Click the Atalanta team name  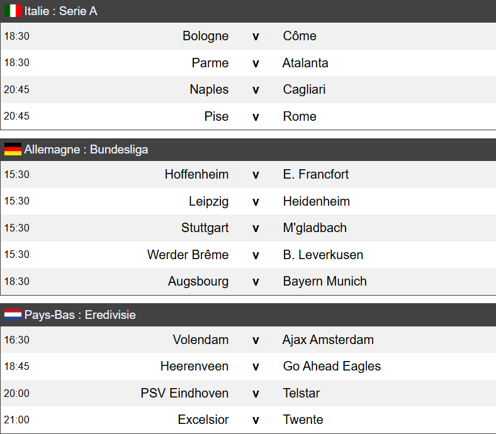pyautogui.click(x=305, y=63)
